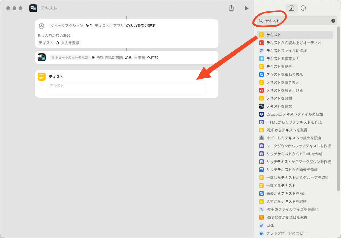The width and height of the screenshot is (341, 238).
Task: Select RSS配信から項目を取得 action
Action: [x=295, y=217]
